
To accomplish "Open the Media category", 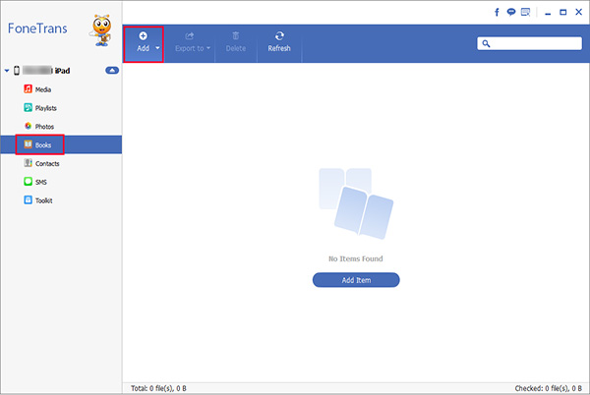I will coord(61,89).
